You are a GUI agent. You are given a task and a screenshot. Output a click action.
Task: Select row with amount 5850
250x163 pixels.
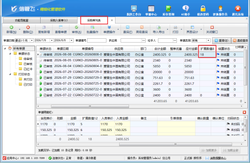point(140,66)
